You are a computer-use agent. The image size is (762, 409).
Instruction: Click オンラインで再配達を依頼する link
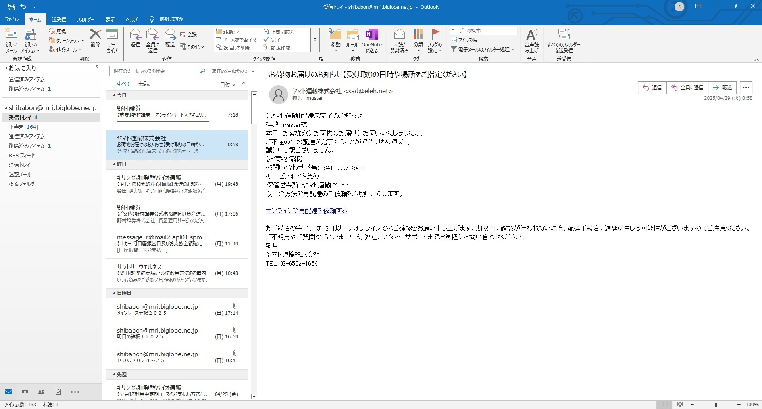tap(306, 211)
